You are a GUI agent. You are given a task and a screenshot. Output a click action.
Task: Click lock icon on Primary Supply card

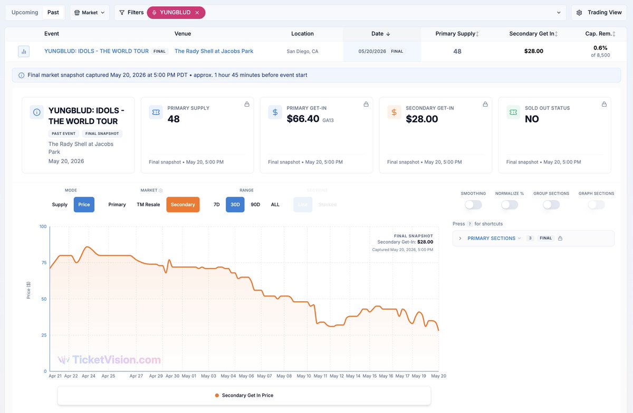[247, 104]
